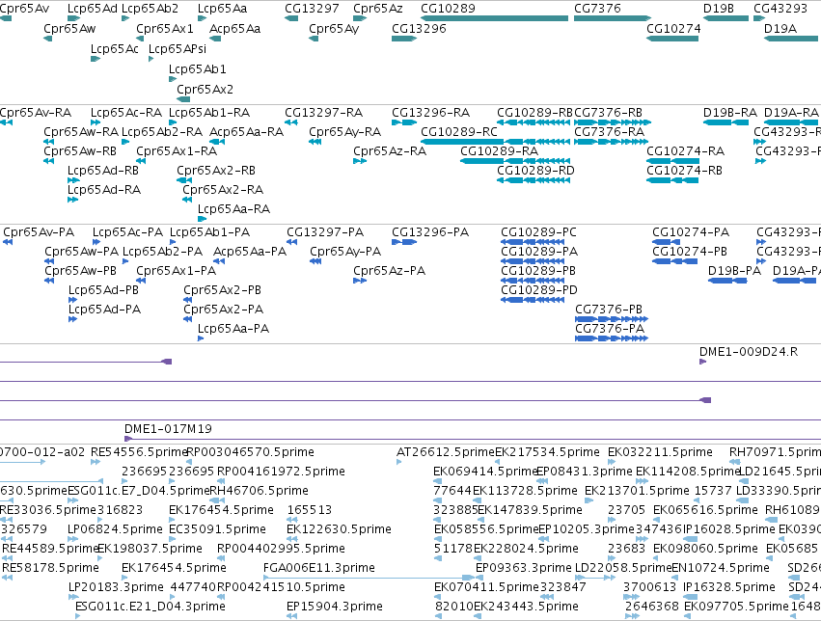821x621 pixels.
Task: Click transcript Cpr65Av-RA
Action: tap(36, 113)
